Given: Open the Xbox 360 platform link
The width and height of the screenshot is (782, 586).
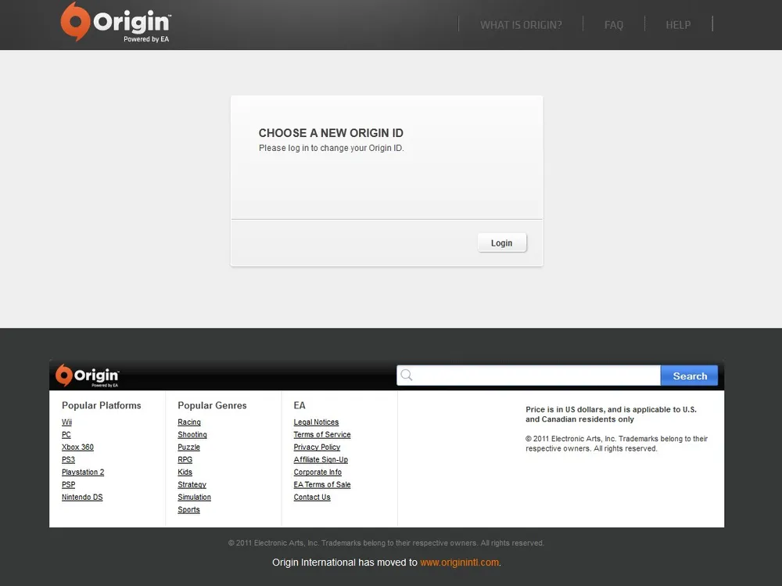Looking at the screenshot, I should click(77, 448).
